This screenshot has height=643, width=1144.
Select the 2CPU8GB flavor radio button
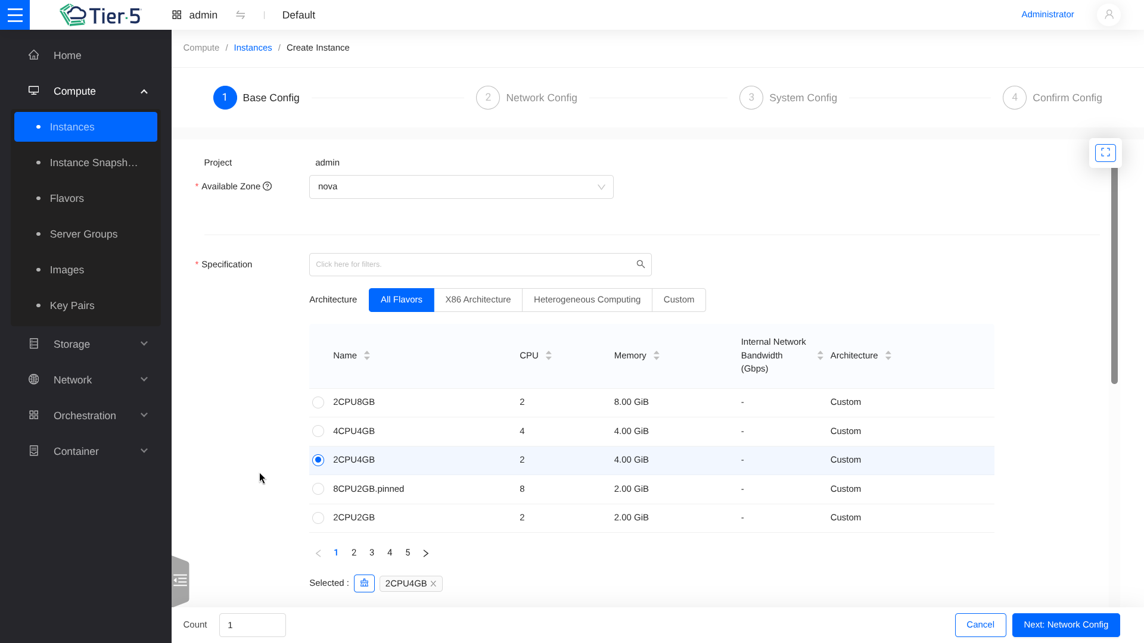tap(318, 402)
